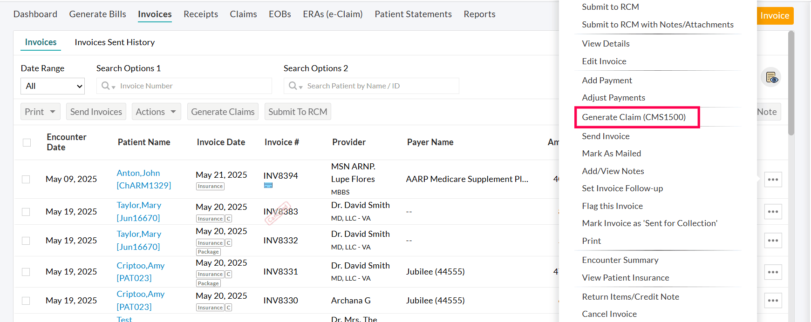This screenshot has height=322, width=811.
Task: Click the card icon under INV8394
Action: (x=268, y=185)
